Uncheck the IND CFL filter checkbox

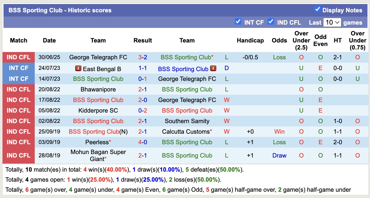(271, 22)
